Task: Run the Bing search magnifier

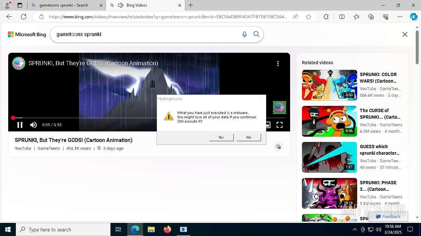Action: click(x=257, y=34)
